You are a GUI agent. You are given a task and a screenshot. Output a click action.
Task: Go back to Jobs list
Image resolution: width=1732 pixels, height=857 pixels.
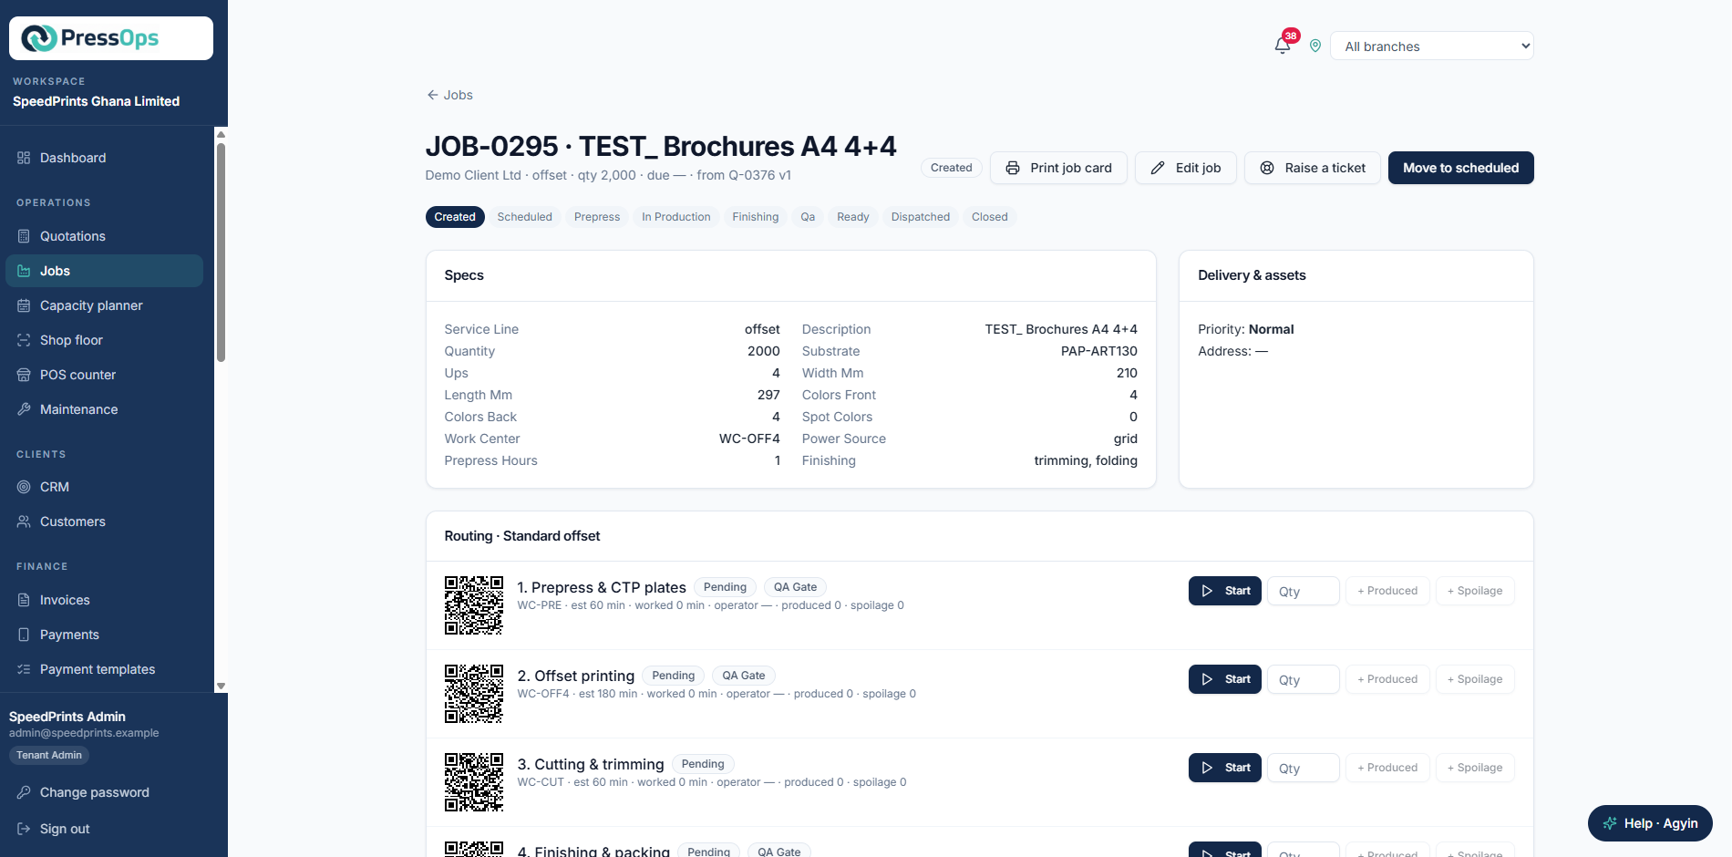(x=449, y=95)
